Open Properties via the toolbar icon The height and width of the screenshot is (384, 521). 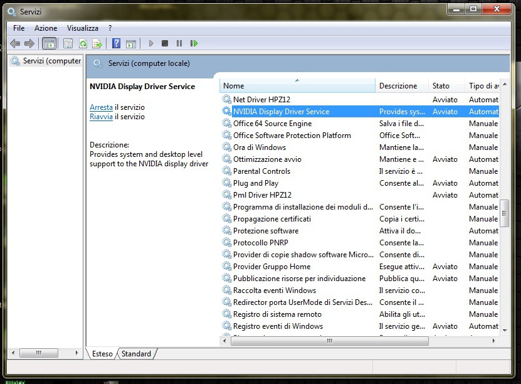[68, 43]
